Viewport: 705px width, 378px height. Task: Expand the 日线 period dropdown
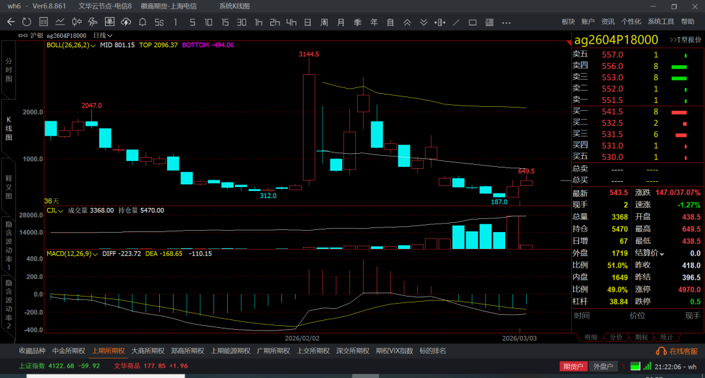click(102, 35)
